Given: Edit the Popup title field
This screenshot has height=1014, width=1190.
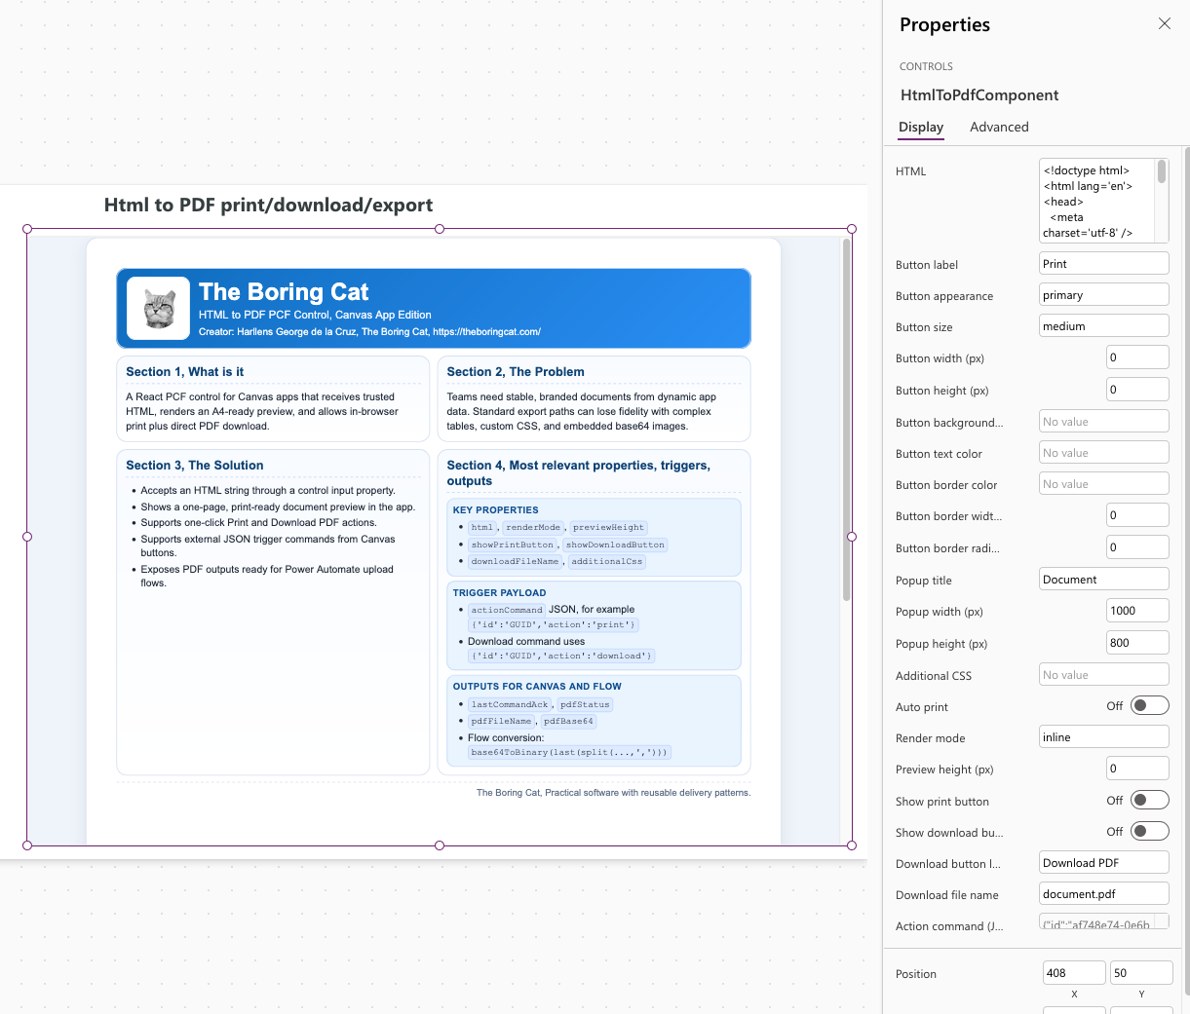Looking at the screenshot, I should (x=1104, y=579).
